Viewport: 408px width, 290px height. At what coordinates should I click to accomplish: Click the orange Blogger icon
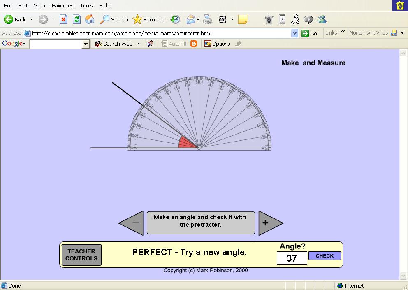click(x=194, y=44)
